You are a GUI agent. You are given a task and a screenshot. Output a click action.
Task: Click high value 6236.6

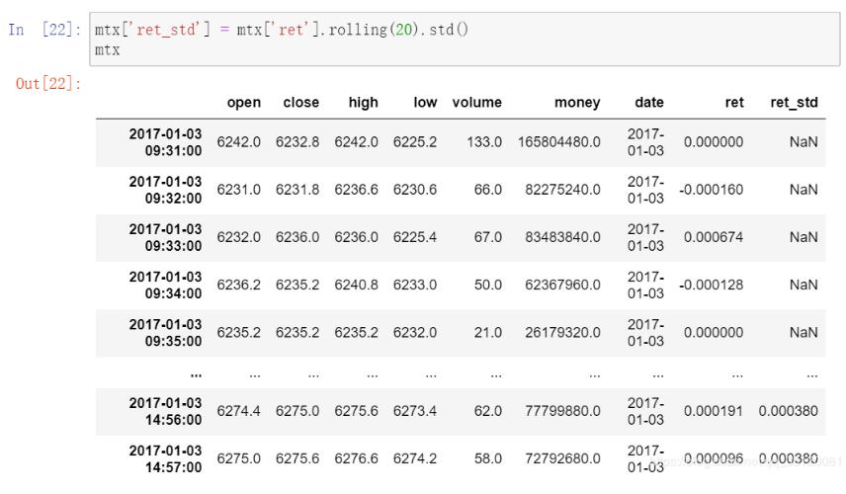pyautogui.click(x=356, y=190)
